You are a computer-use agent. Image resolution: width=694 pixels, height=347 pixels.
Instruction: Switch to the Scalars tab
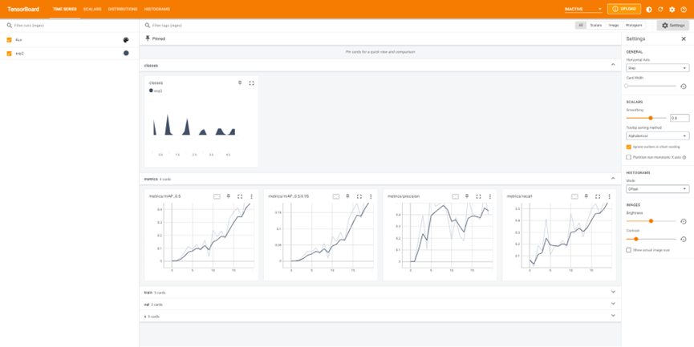(92, 10)
